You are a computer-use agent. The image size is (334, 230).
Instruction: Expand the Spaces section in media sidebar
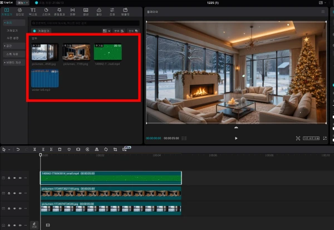14,46
